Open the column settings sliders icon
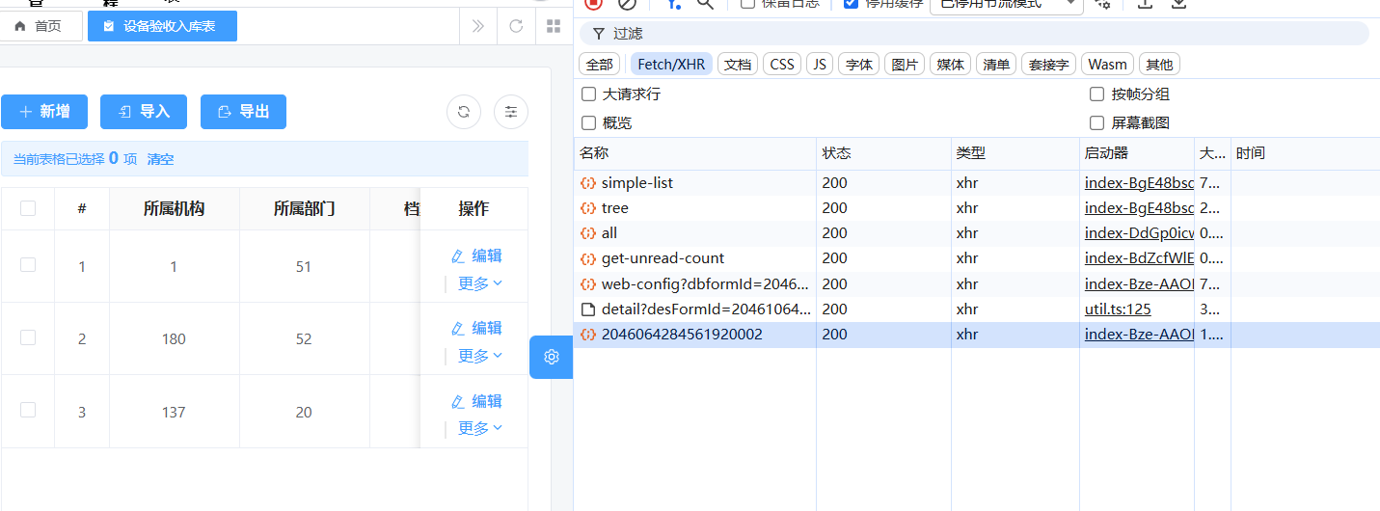Viewport: 1380px width, 511px height. (511, 112)
